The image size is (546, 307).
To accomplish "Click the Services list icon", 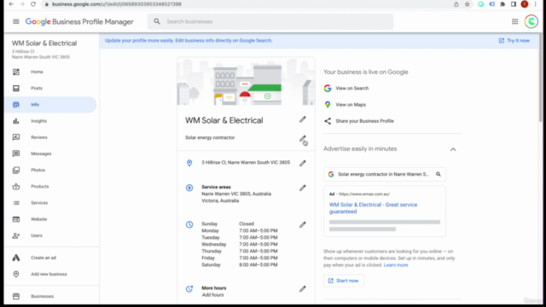I will 16,203.
